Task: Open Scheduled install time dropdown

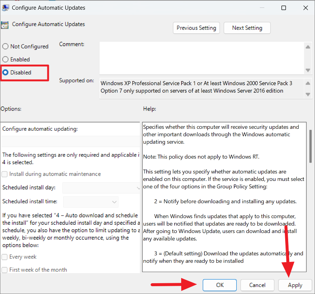Action: (x=91, y=202)
